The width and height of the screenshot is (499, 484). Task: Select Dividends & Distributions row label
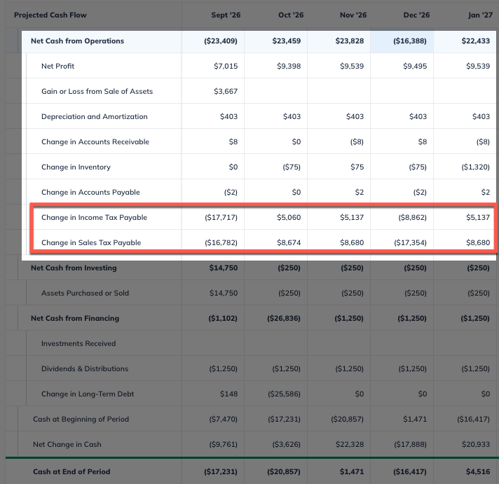click(85, 368)
